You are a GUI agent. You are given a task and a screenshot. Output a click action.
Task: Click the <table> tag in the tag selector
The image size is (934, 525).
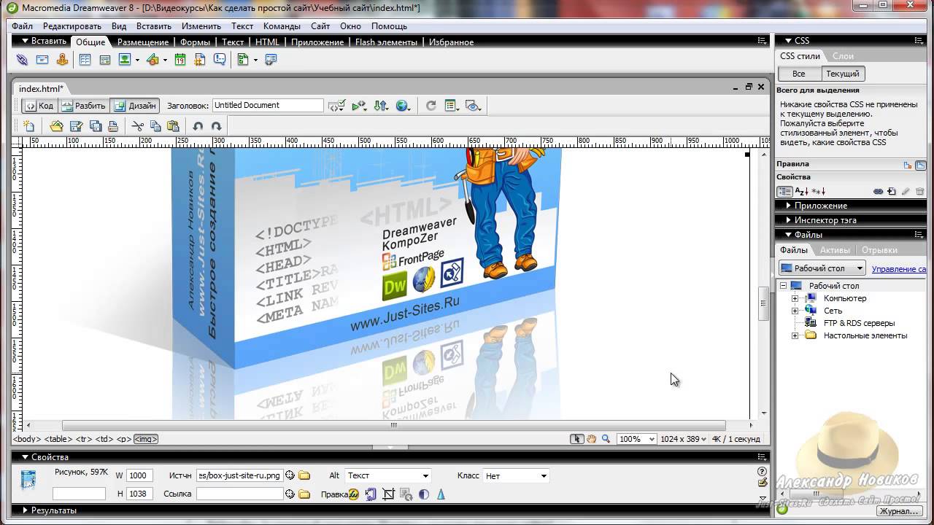58,439
